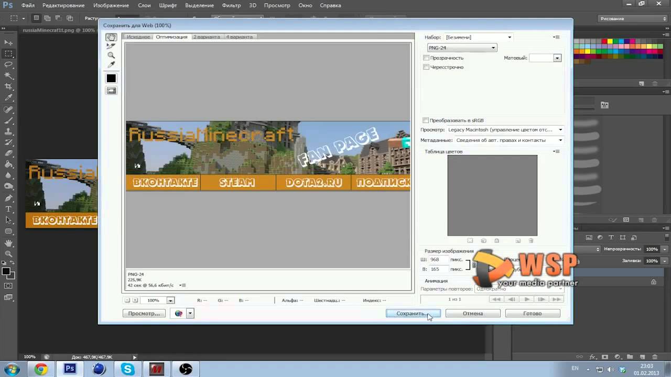
Task: Switch to the 4 варианта tab
Action: coord(239,37)
